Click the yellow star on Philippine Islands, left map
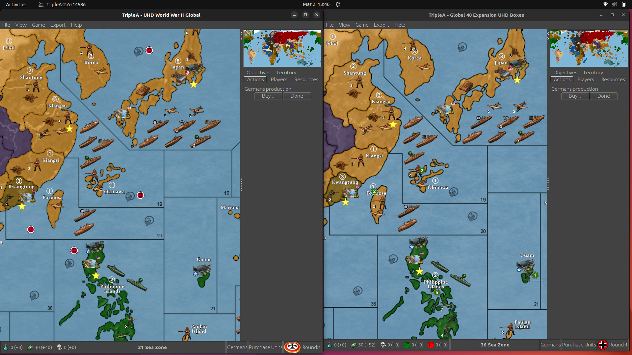Viewport: 632px width, 355px height. pyautogui.click(x=96, y=275)
